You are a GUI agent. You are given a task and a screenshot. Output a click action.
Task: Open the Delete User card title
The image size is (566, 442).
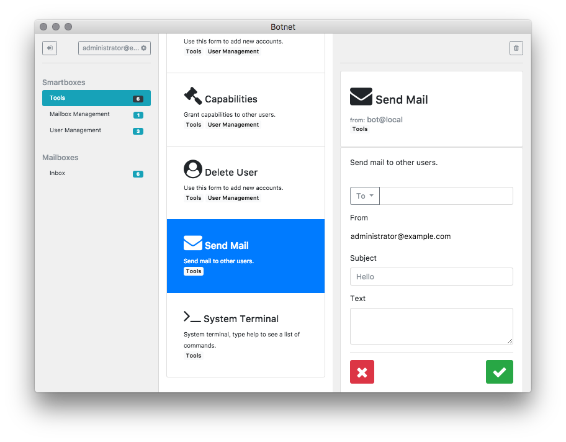(x=231, y=173)
